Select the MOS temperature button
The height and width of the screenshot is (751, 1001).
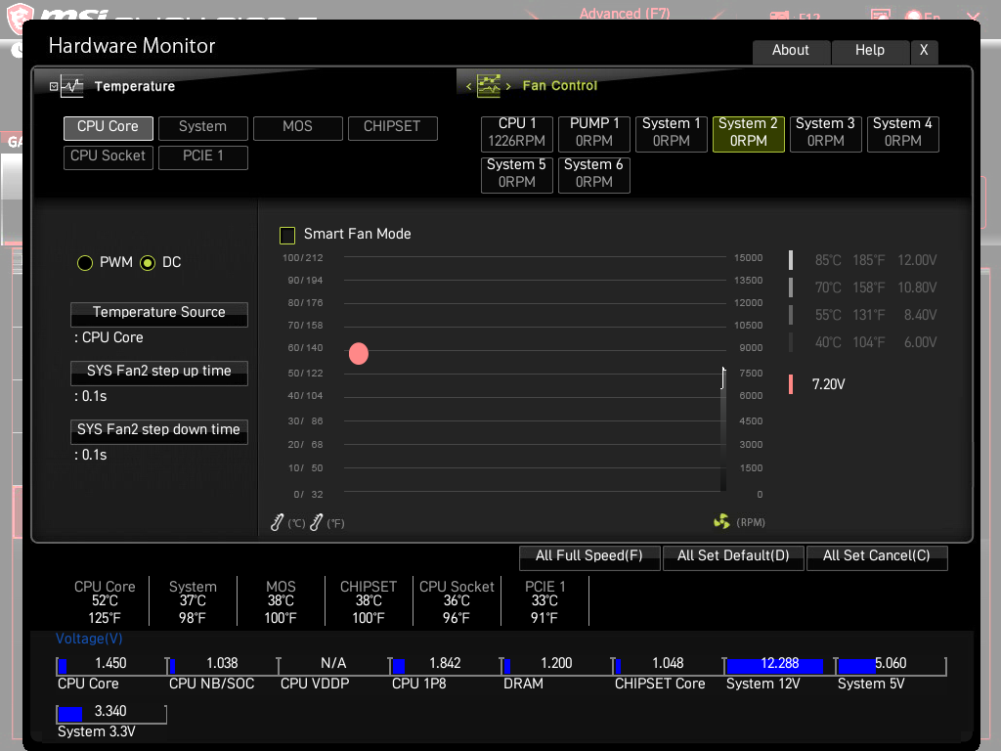click(297, 127)
